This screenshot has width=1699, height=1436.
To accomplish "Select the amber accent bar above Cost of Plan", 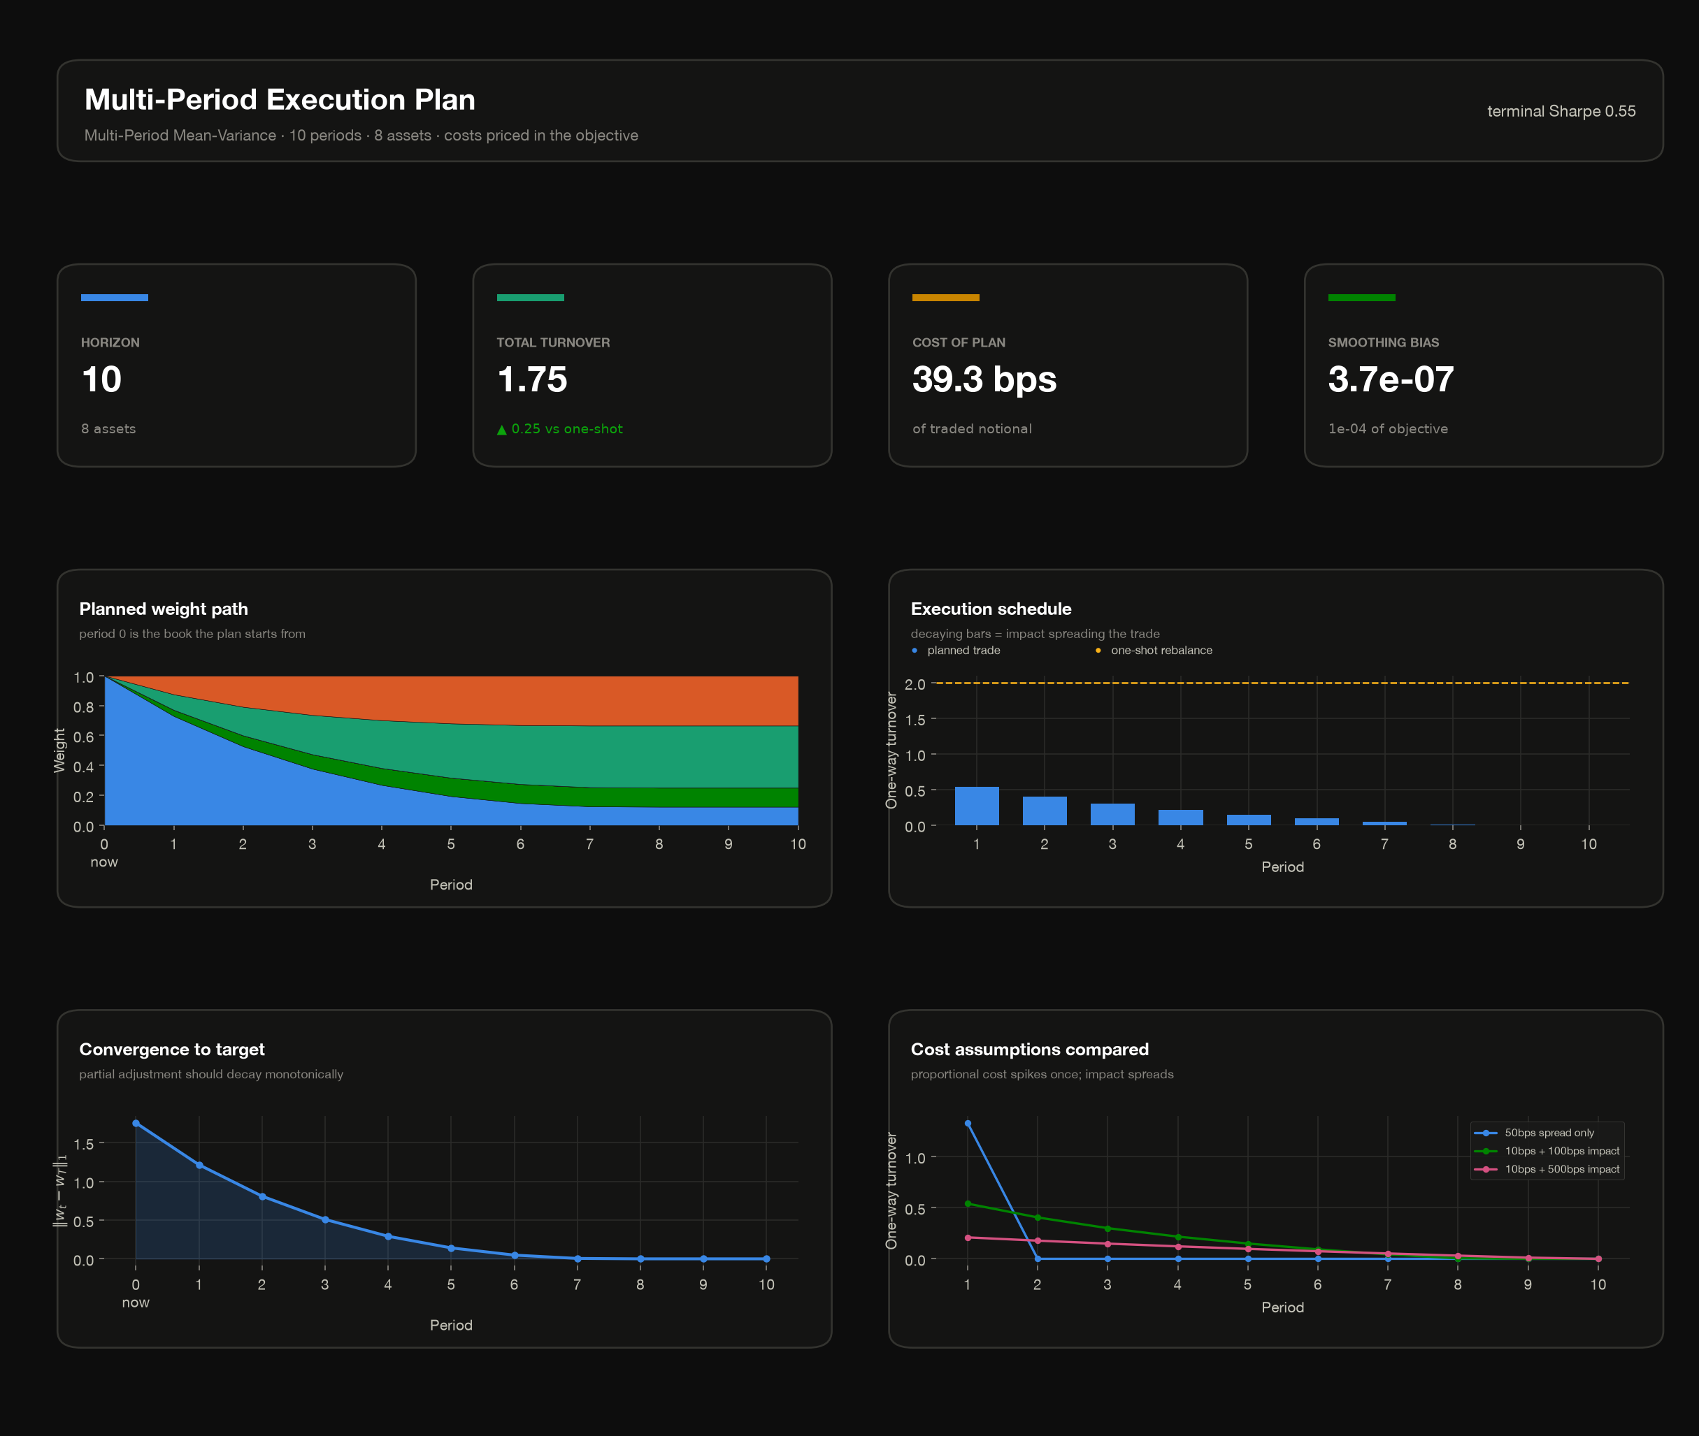I will pos(945,298).
